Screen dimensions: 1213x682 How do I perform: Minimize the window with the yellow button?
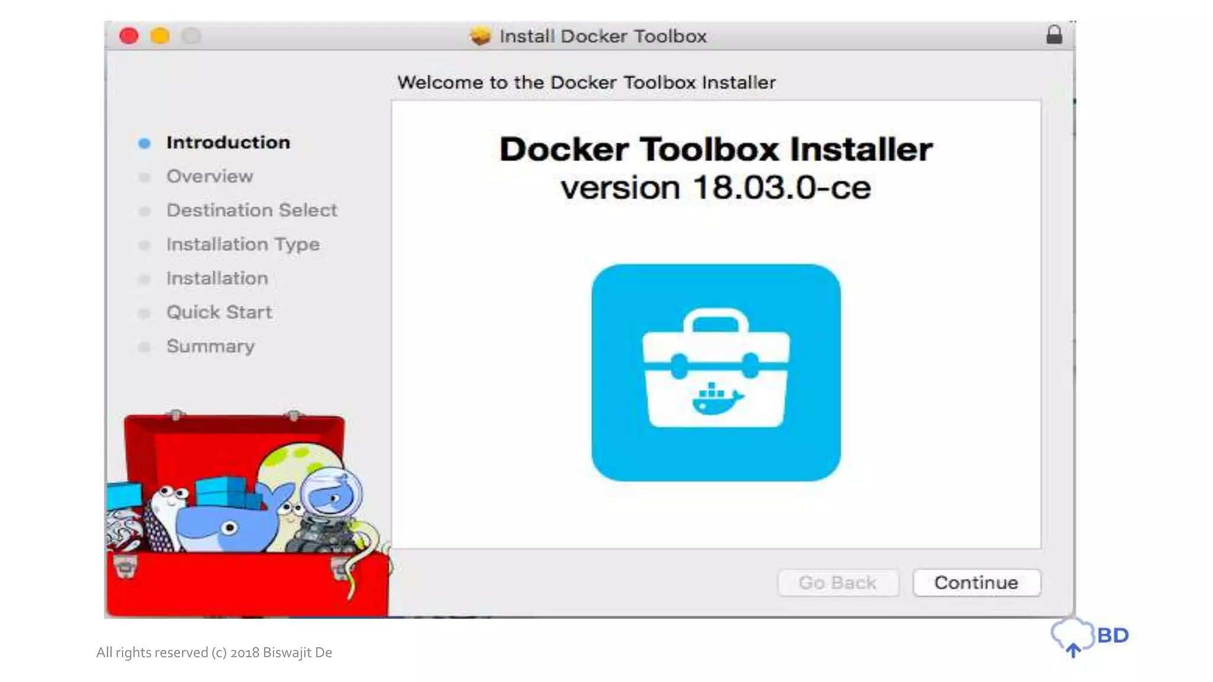click(x=160, y=36)
